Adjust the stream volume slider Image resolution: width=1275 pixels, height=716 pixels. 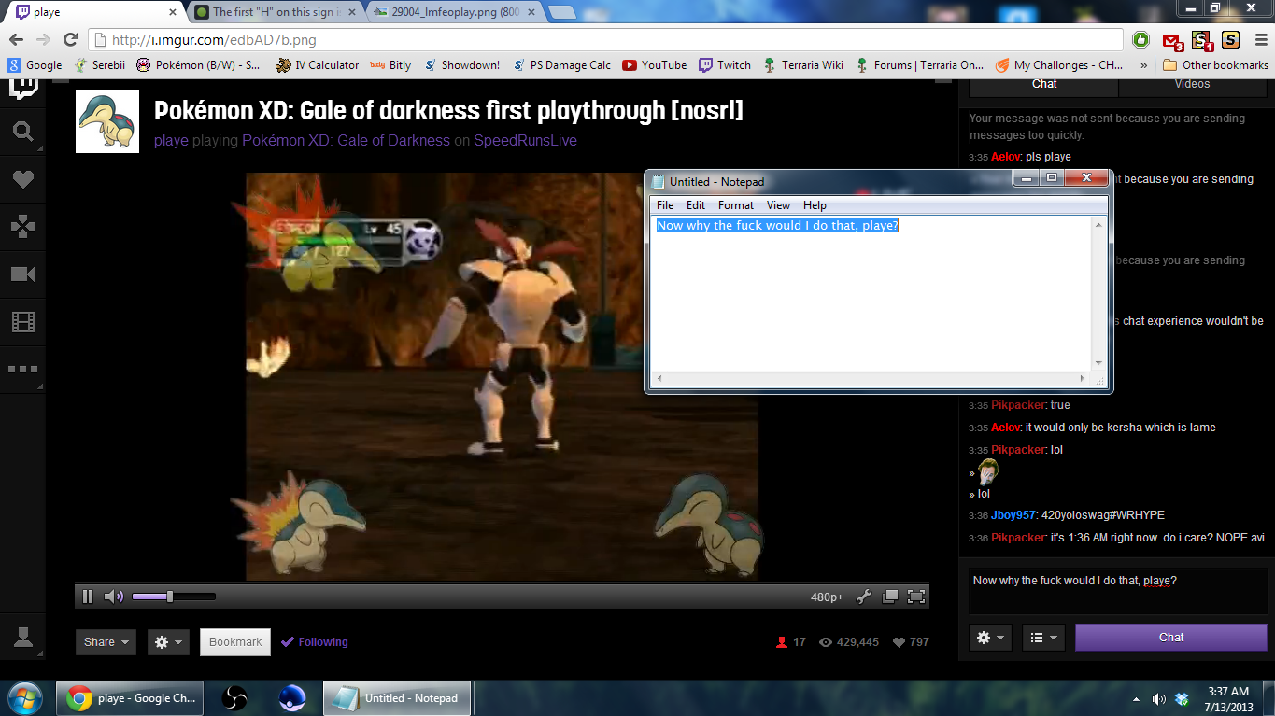[174, 597]
